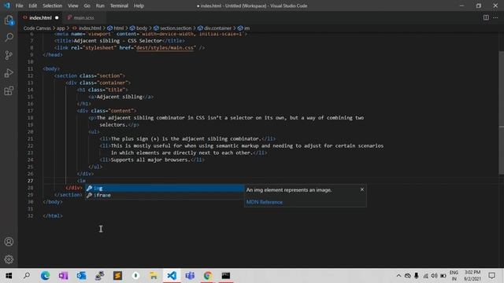
Task: Open the Edit menu
Action: coord(33,6)
